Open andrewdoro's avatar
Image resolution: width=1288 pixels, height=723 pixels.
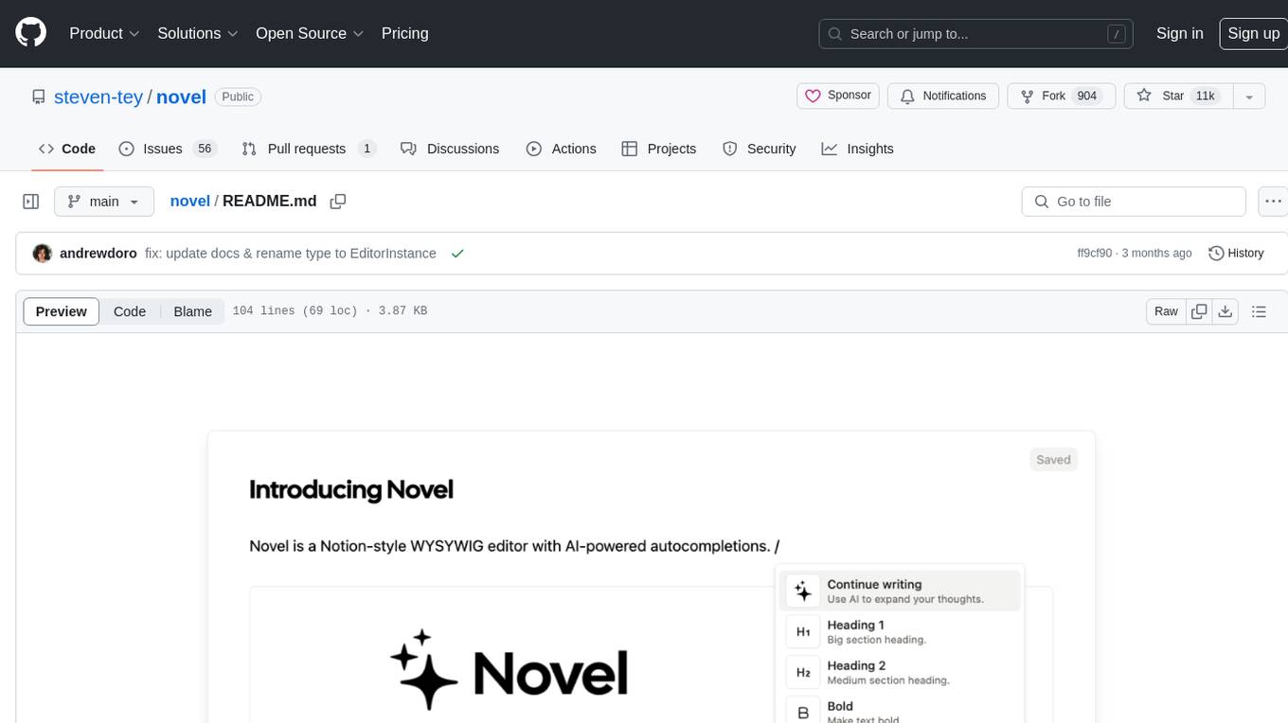42,254
